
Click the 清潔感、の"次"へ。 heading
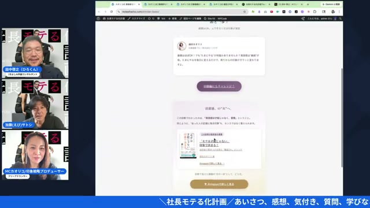[x=219, y=109]
